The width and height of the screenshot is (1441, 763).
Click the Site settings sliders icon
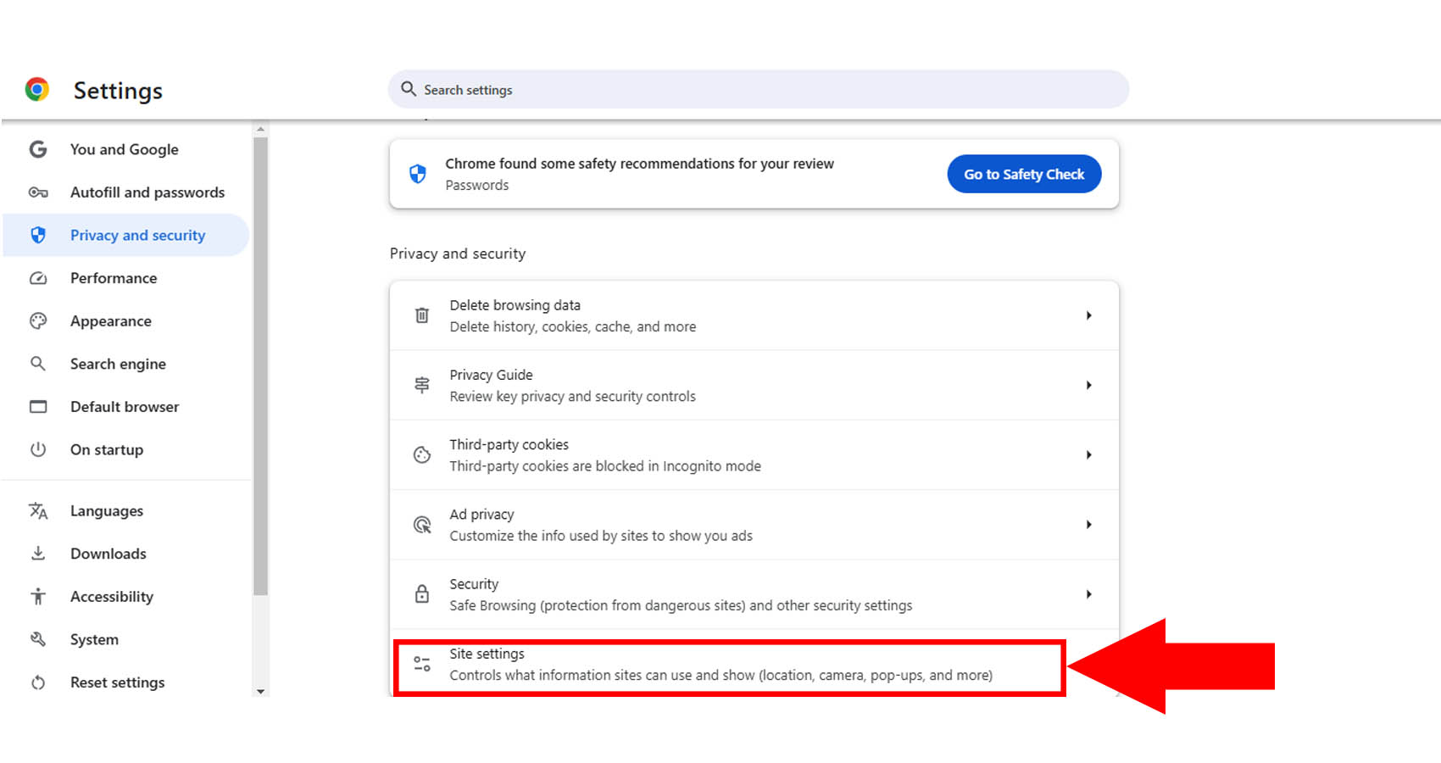tap(421, 664)
